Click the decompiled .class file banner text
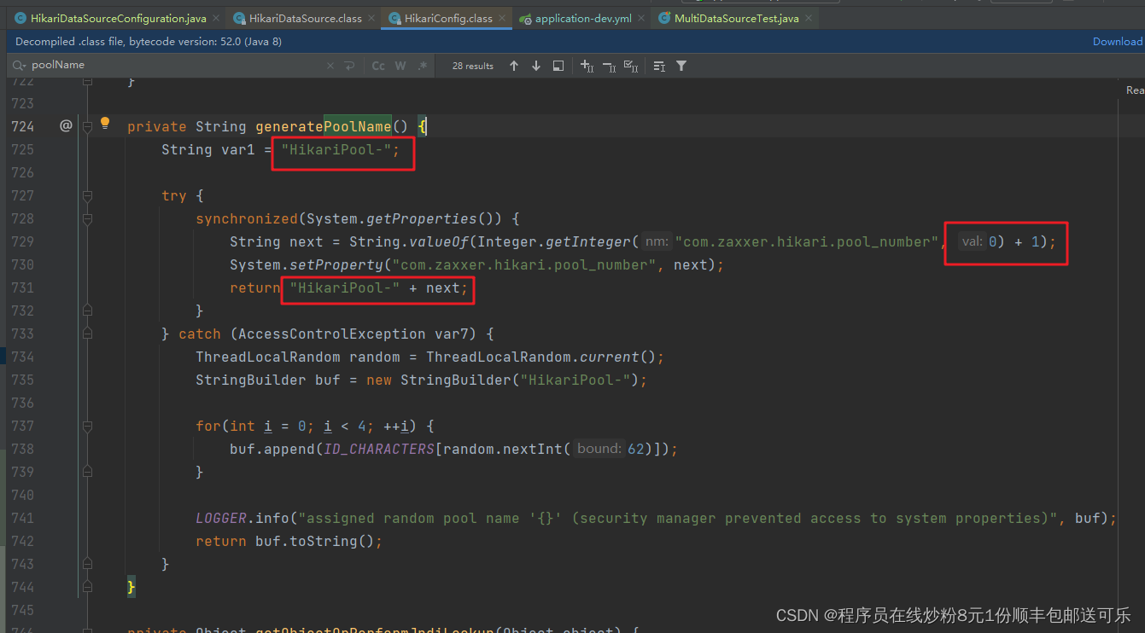 [149, 42]
